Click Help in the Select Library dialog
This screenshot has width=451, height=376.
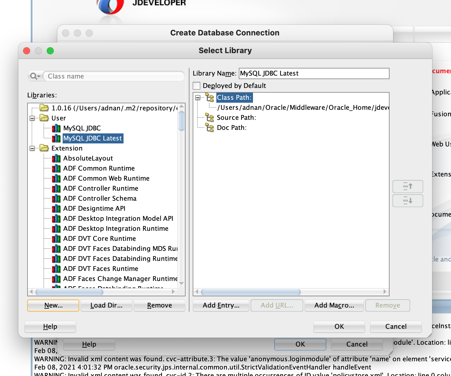50,327
